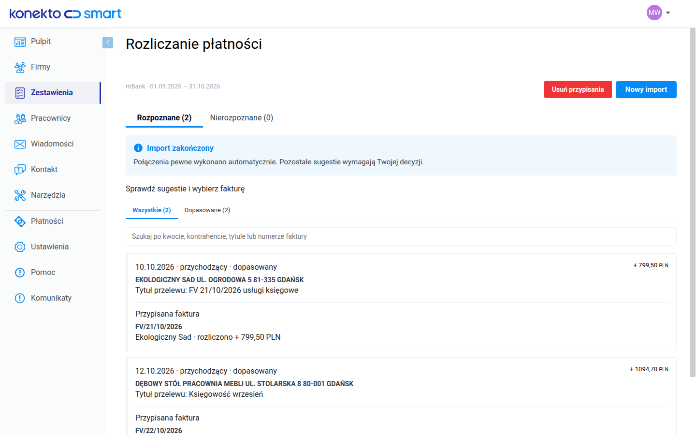
Task: Collapse the sidebar with the chevron button
Action: coord(108,43)
